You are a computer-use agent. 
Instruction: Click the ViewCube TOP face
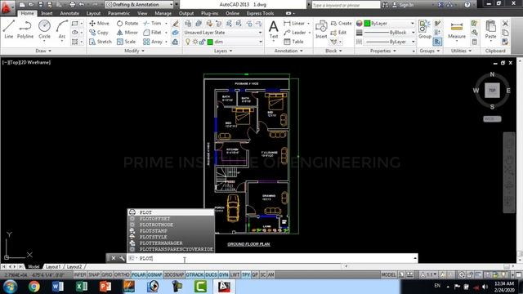tap(492, 91)
